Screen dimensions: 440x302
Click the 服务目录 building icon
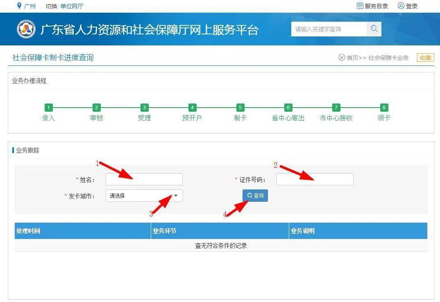tap(360, 6)
